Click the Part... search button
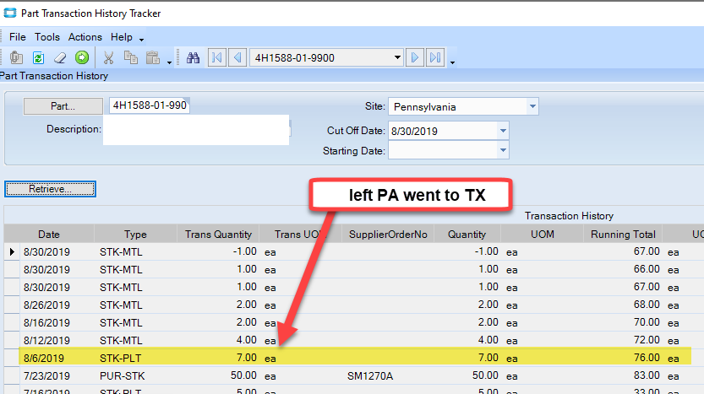 63,106
